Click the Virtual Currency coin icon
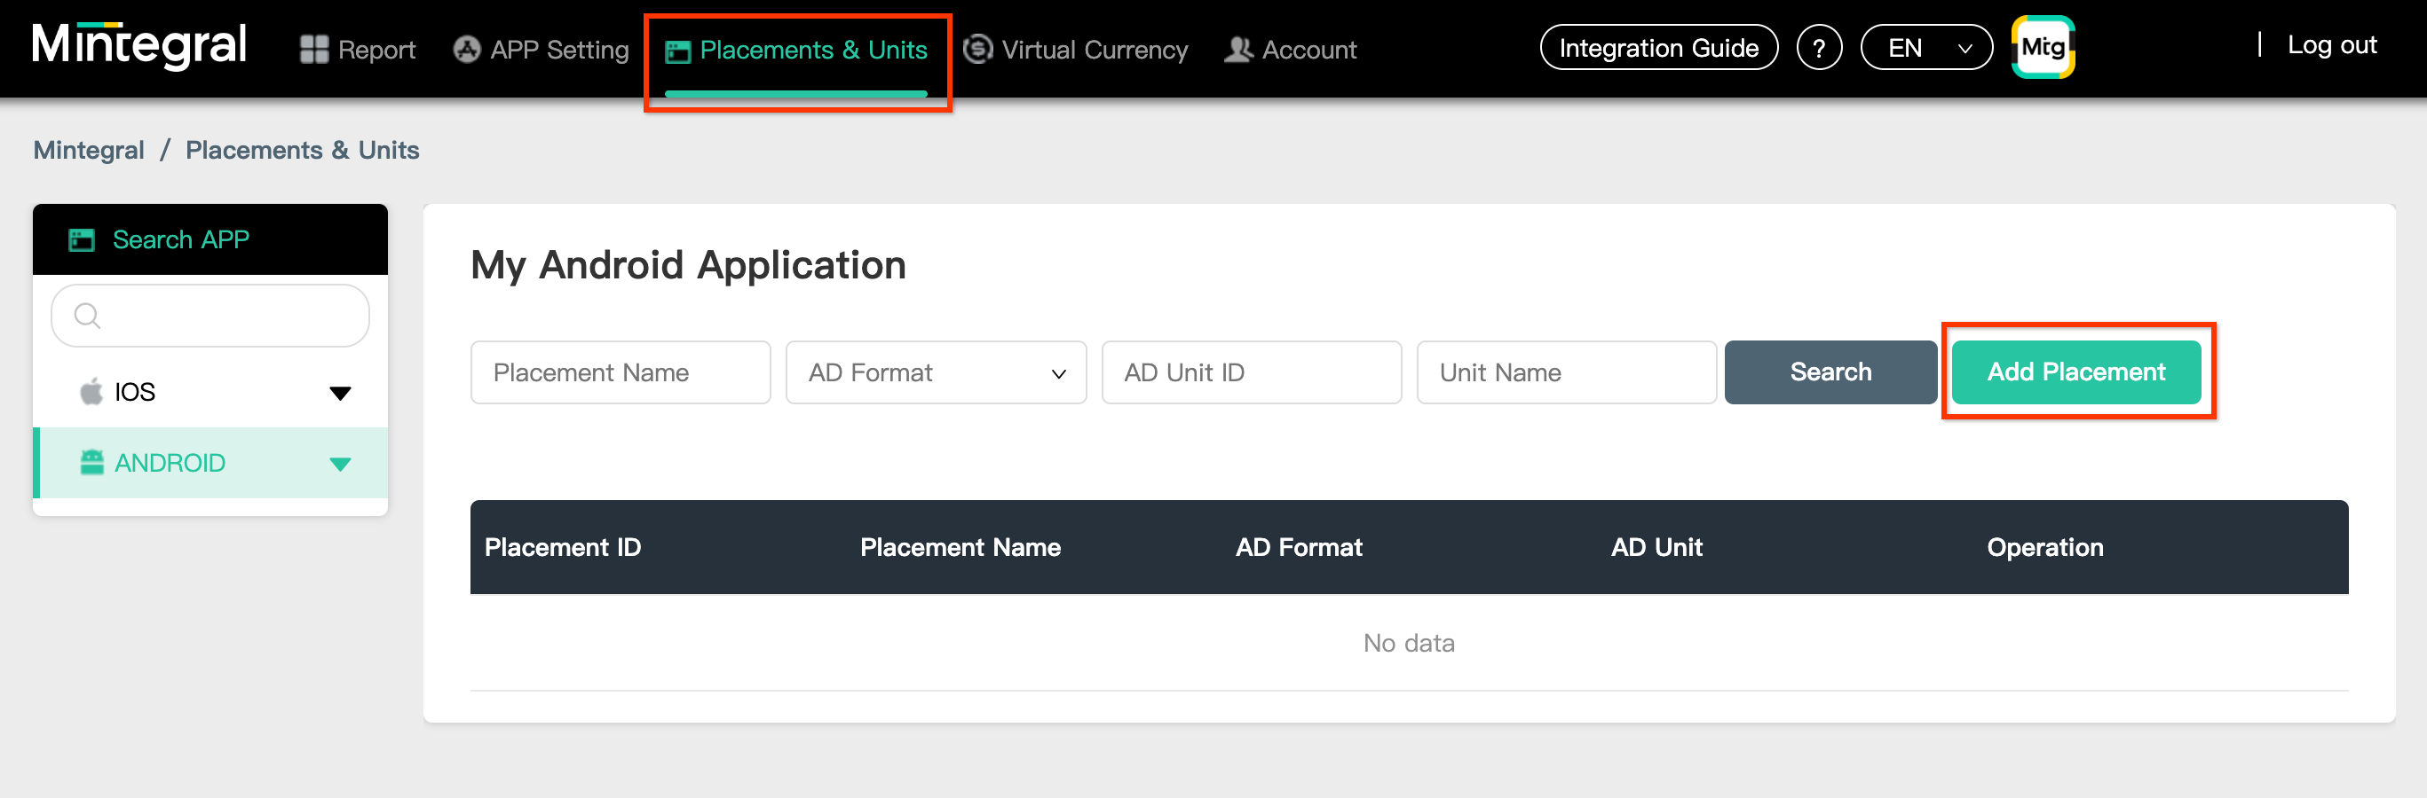Image resolution: width=2427 pixels, height=798 pixels. coord(978,49)
